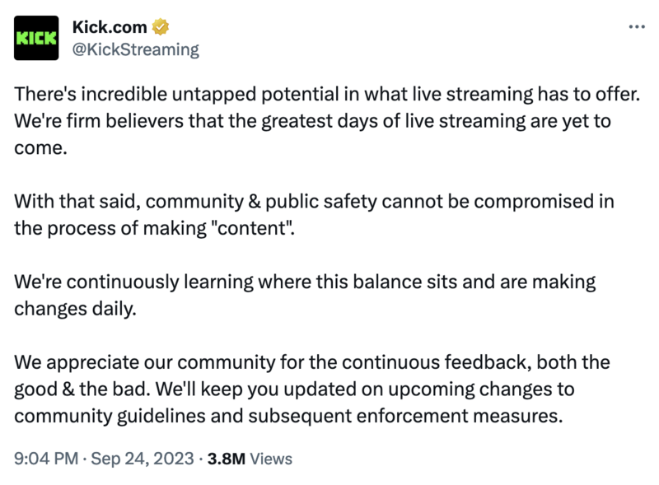Click the line "community guidelines and subsequent enforcement"
The height and width of the screenshot is (485, 659).
[288, 417]
